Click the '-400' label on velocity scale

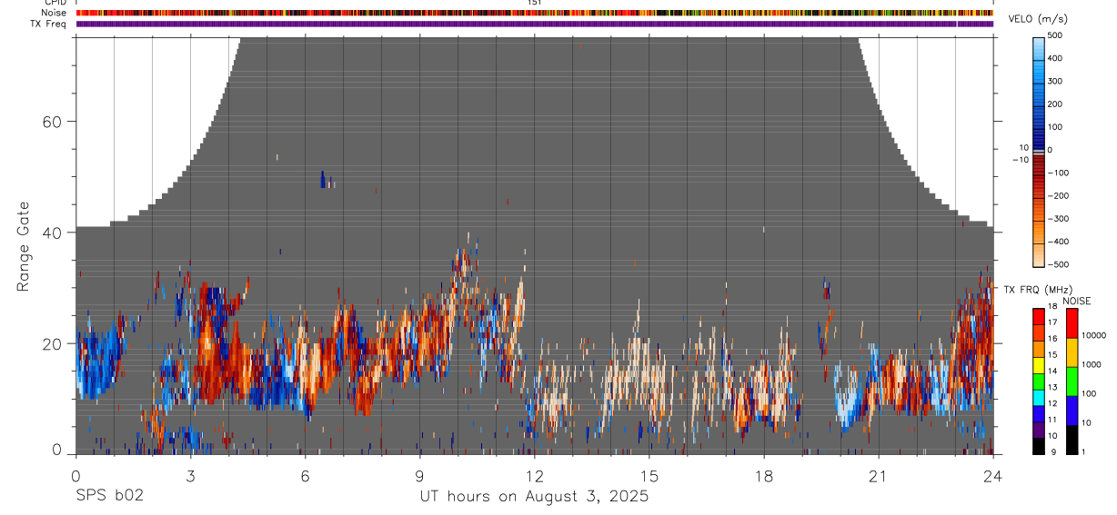coord(1058,243)
